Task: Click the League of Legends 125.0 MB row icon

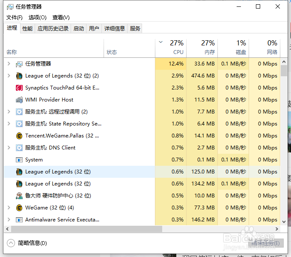Action: pos(19,172)
